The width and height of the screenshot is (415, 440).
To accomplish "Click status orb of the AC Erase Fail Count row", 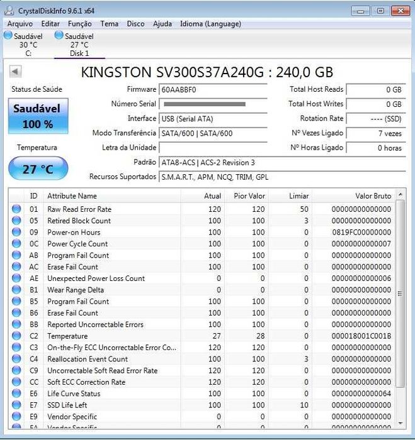I will tap(16, 267).
